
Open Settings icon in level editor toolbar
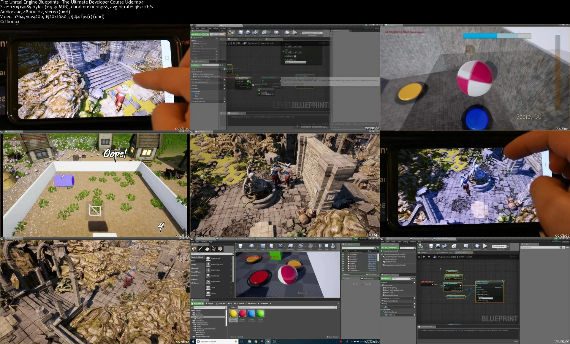tap(280, 247)
